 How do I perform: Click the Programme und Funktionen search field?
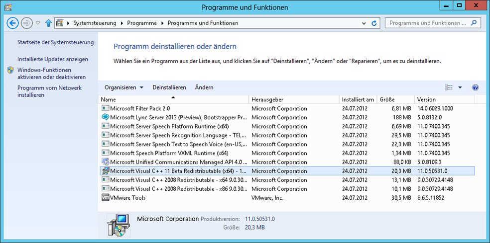pyautogui.click(x=427, y=23)
